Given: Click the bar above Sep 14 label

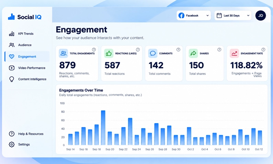Looking at the screenshot, I should pyautogui.click(x=70, y=140).
